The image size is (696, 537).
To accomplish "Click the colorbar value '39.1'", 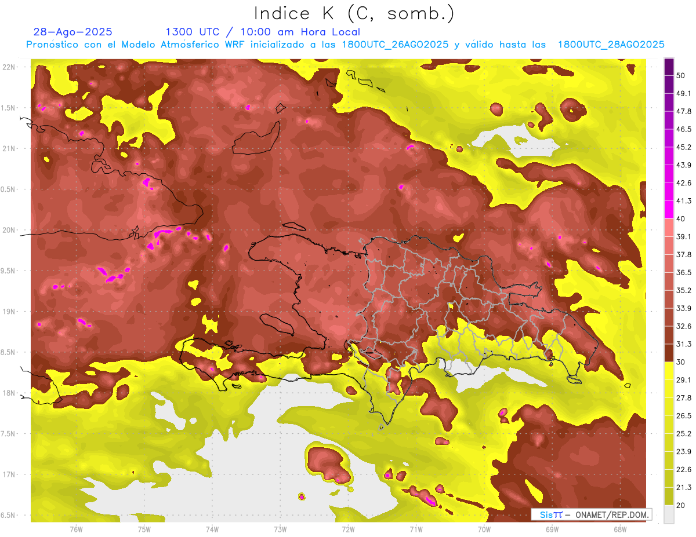I will (x=684, y=236).
